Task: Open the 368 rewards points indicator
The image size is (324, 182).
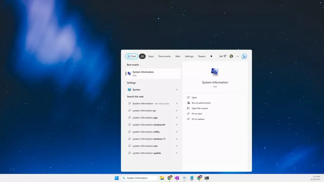Action: pos(223,56)
